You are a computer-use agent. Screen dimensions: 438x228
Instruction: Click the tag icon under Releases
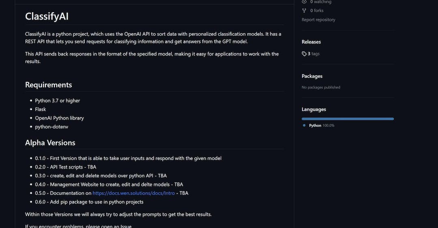point(304,54)
